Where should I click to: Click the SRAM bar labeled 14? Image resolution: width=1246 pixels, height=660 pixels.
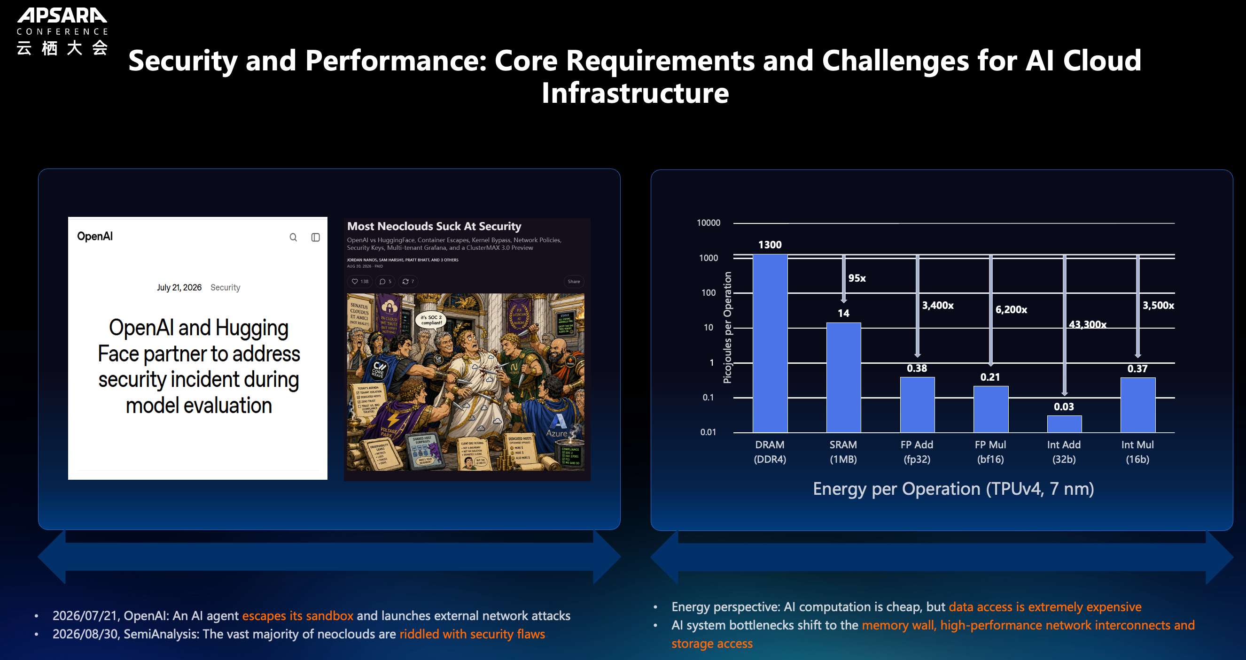coord(843,377)
